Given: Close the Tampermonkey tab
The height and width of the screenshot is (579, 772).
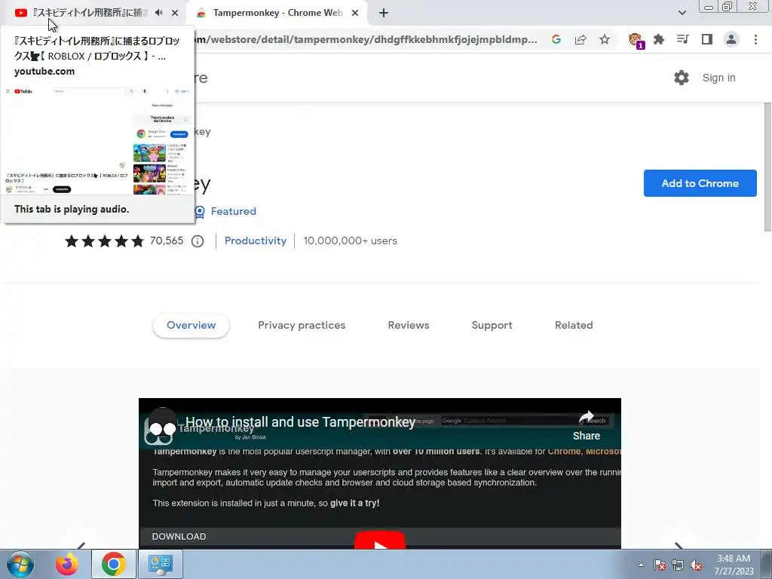Looking at the screenshot, I should pos(355,13).
